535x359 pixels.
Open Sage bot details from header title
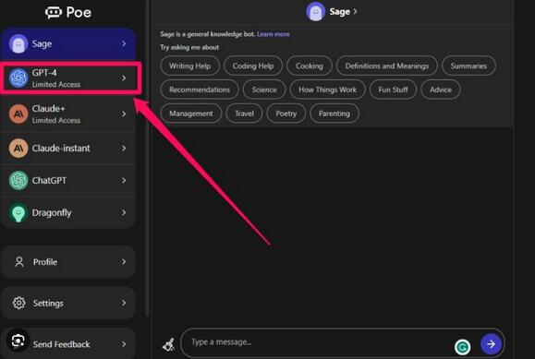pos(343,12)
